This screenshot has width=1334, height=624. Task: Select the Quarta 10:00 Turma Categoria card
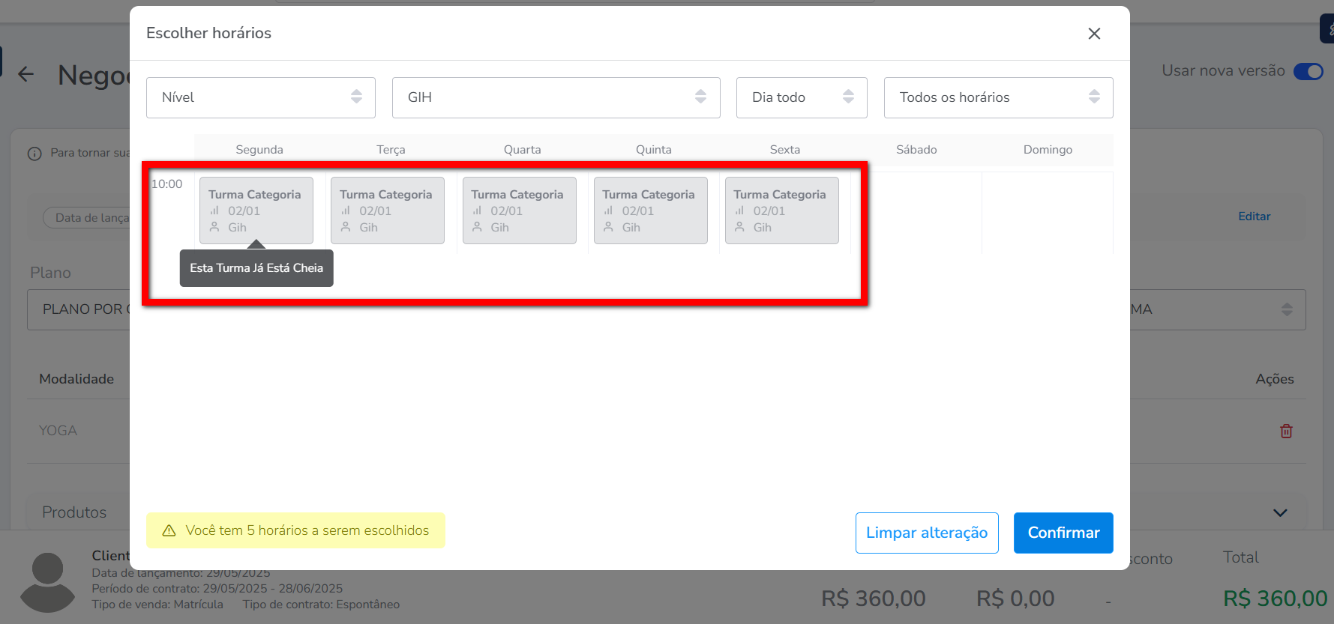click(519, 210)
